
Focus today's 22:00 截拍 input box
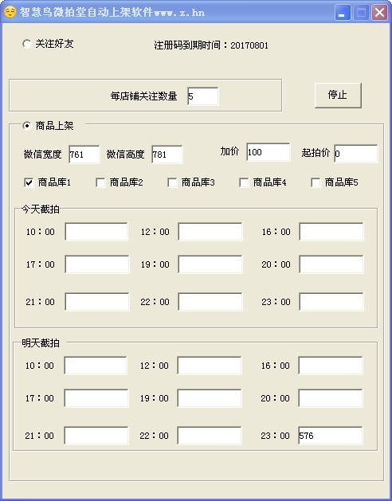(210, 302)
